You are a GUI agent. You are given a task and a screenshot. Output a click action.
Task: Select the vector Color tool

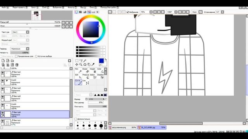tap(100, 71)
